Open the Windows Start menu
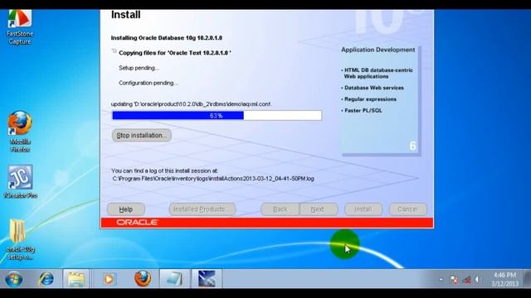The image size is (531, 298). coord(14,279)
